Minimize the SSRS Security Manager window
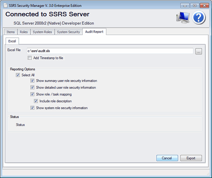The width and height of the screenshot is (212, 178). point(185,6)
